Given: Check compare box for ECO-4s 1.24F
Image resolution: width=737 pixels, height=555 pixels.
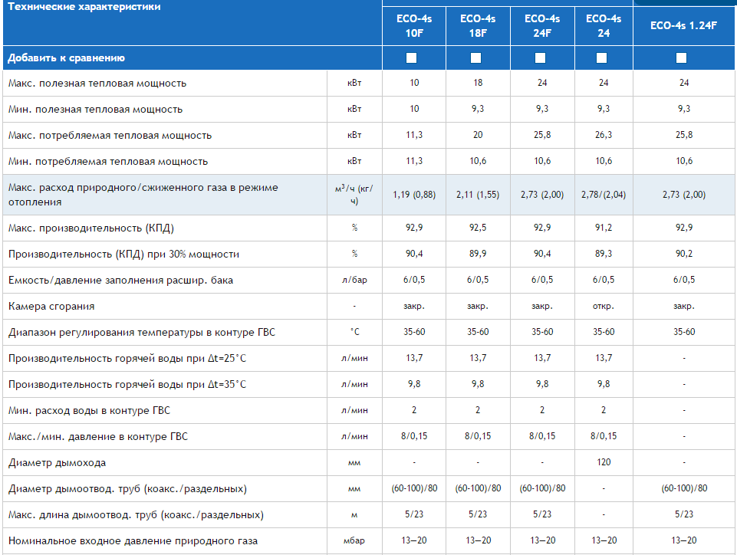Looking at the screenshot, I should tap(681, 57).
